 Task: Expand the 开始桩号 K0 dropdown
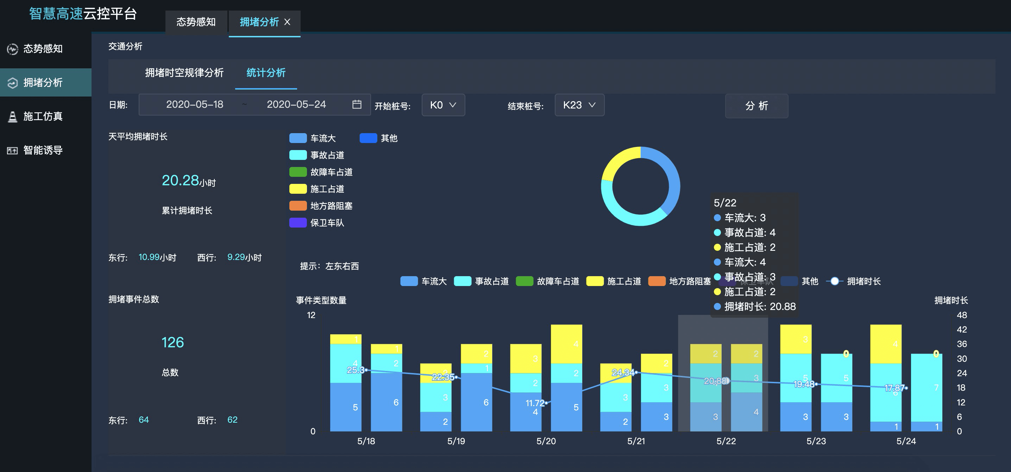443,105
